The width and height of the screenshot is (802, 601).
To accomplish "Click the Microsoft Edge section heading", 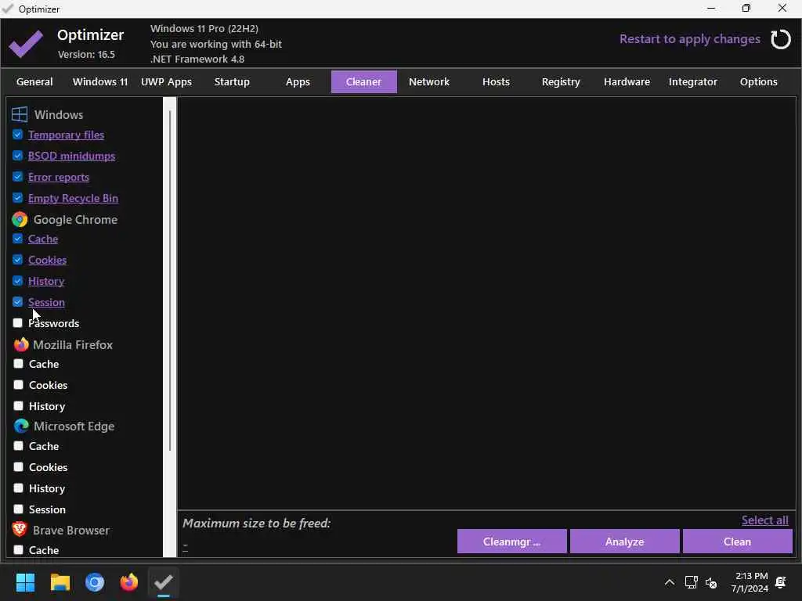I will tap(74, 426).
